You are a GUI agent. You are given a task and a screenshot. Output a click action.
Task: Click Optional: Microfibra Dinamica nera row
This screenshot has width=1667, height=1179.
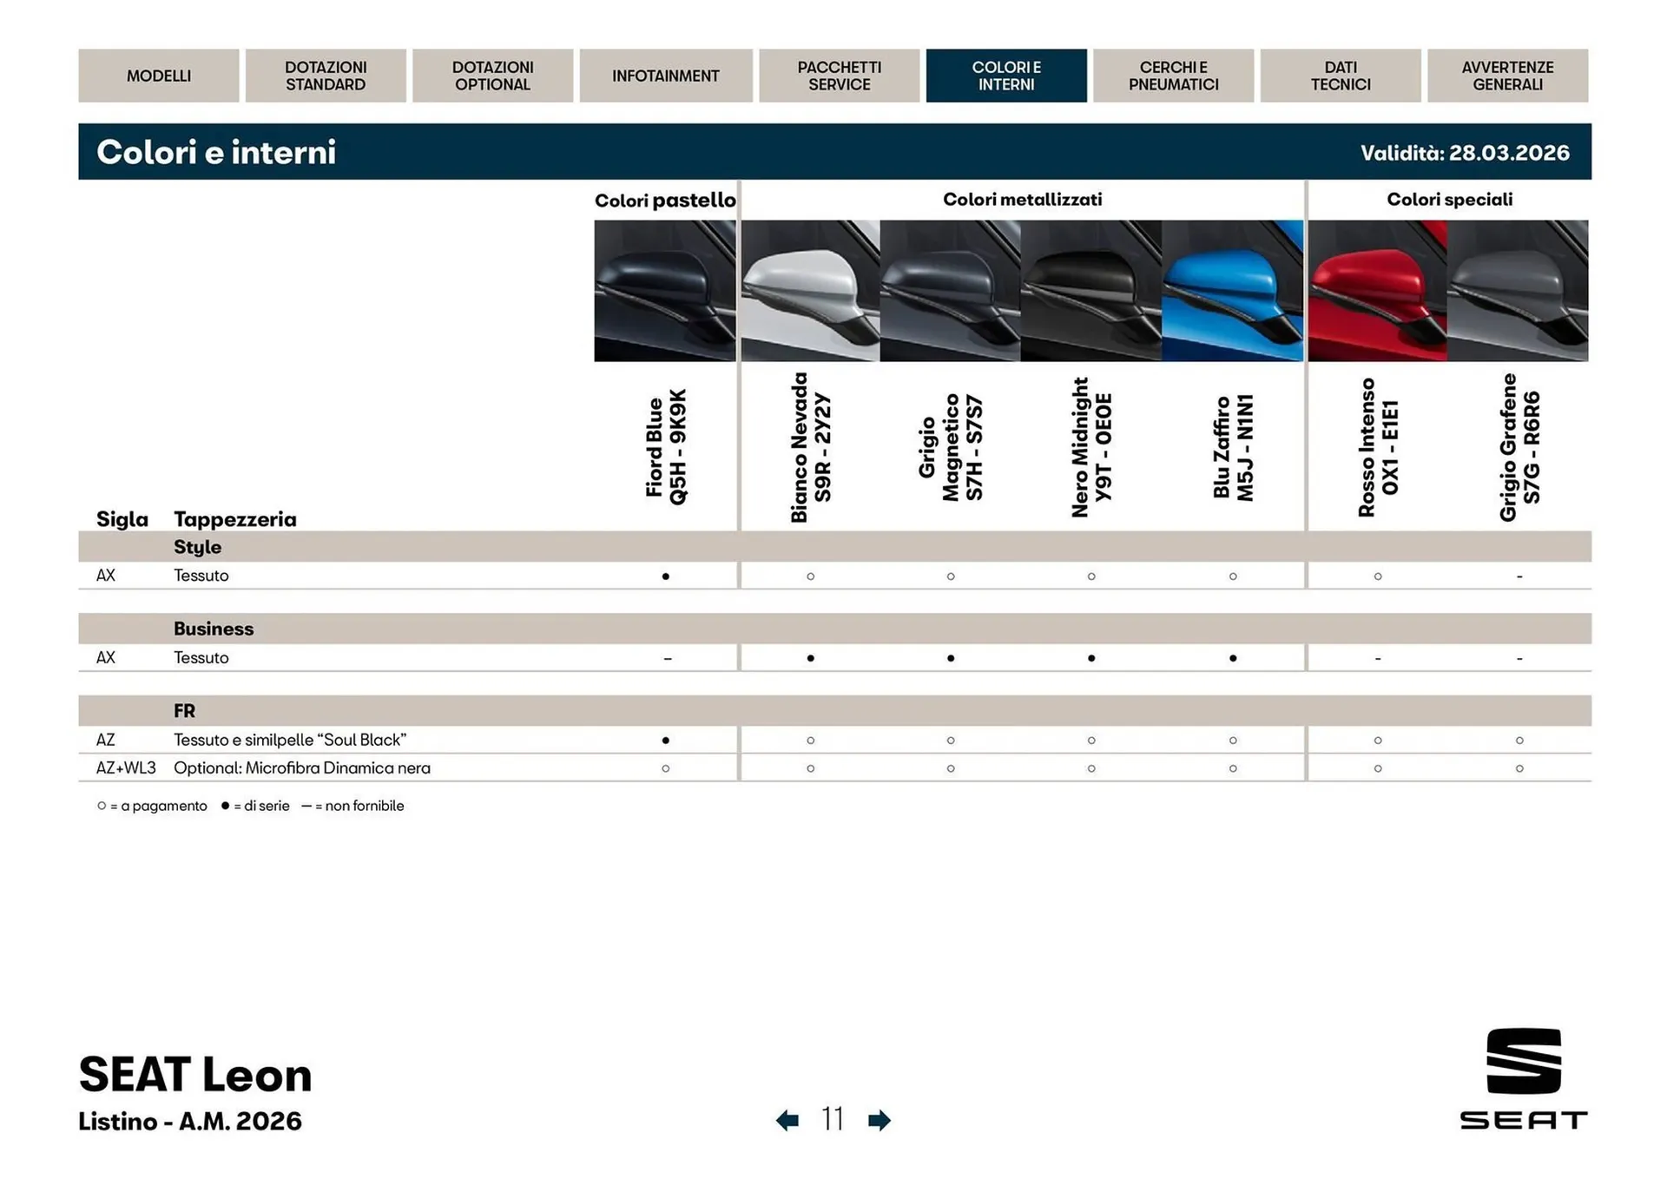coord(834,768)
